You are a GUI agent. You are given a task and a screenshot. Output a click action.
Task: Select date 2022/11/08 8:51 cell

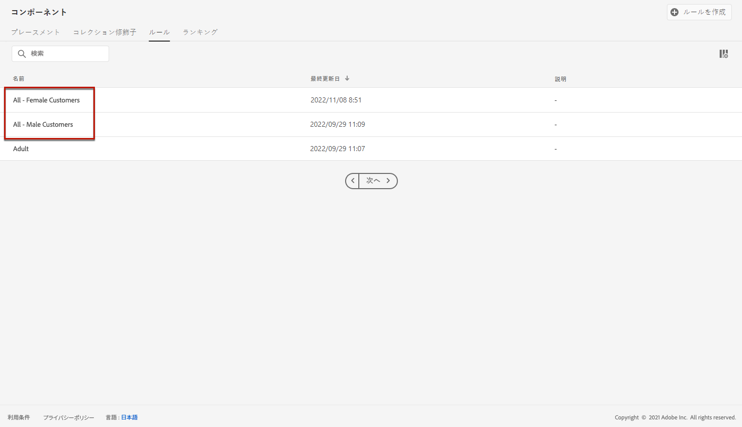[336, 100]
